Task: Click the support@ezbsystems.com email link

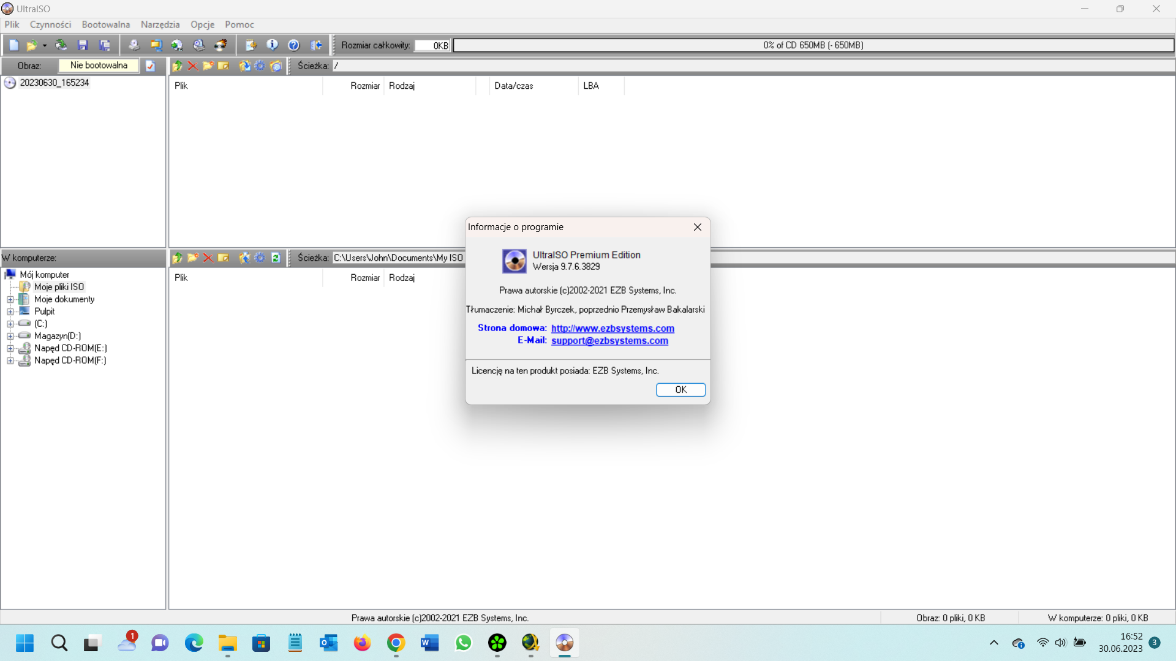Action: tap(609, 341)
